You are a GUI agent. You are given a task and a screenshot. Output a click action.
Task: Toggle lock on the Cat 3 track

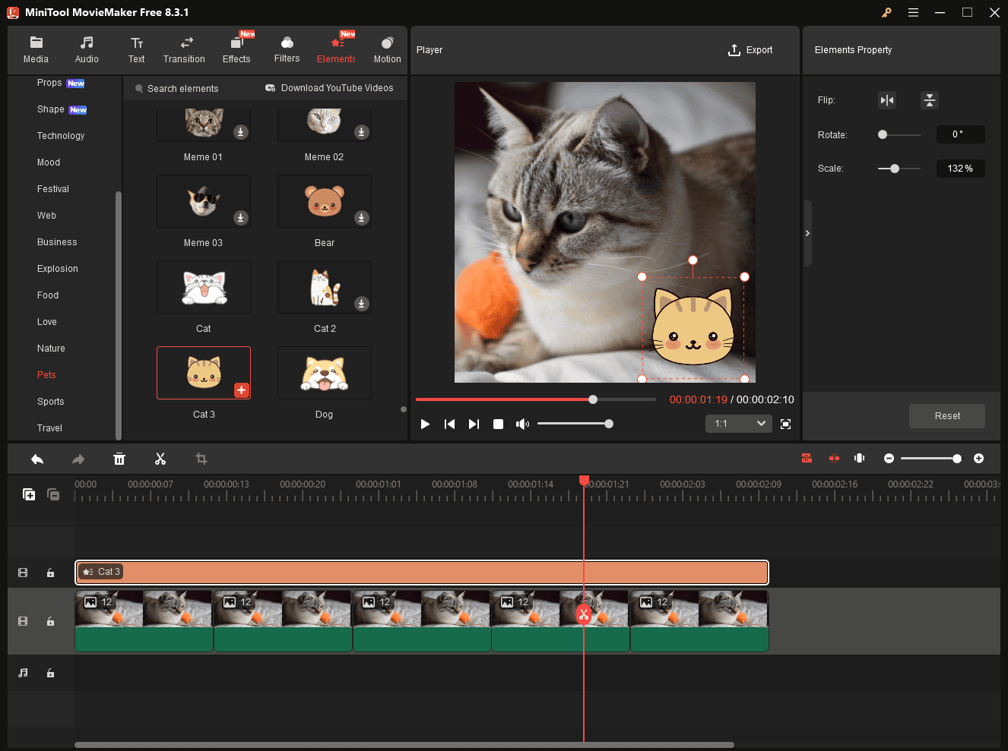point(50,573)
